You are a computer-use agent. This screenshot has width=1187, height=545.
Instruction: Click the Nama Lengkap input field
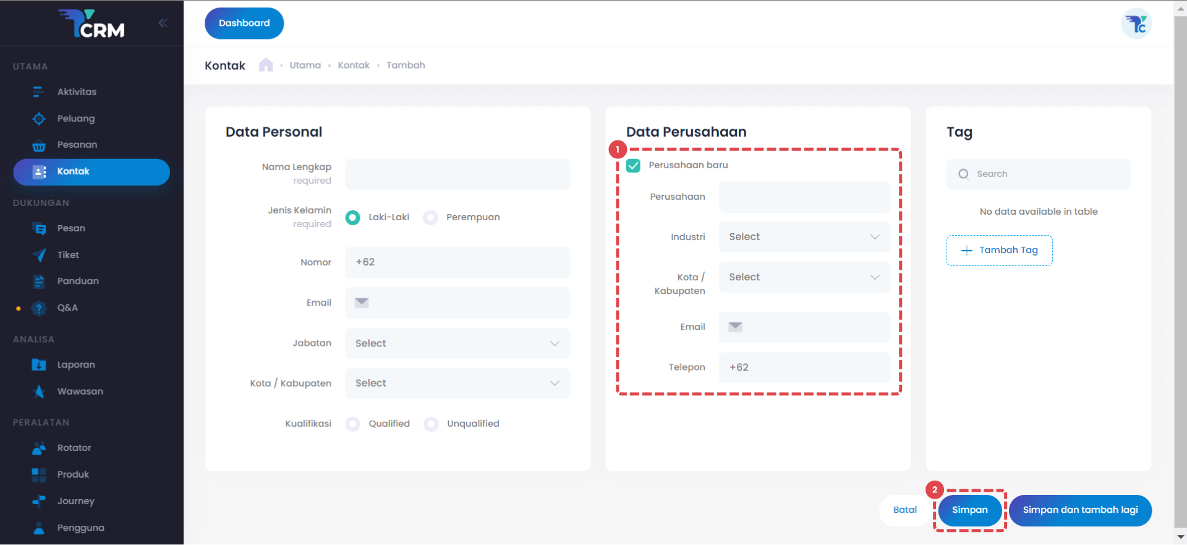[457, 174]
